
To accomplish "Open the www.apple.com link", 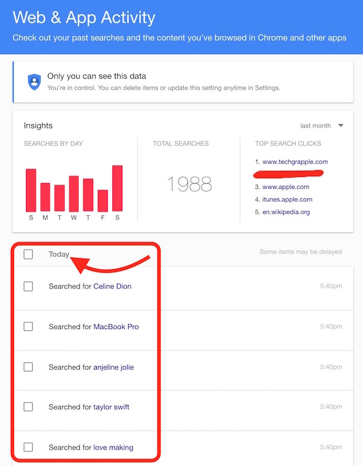I will (286, 187).
